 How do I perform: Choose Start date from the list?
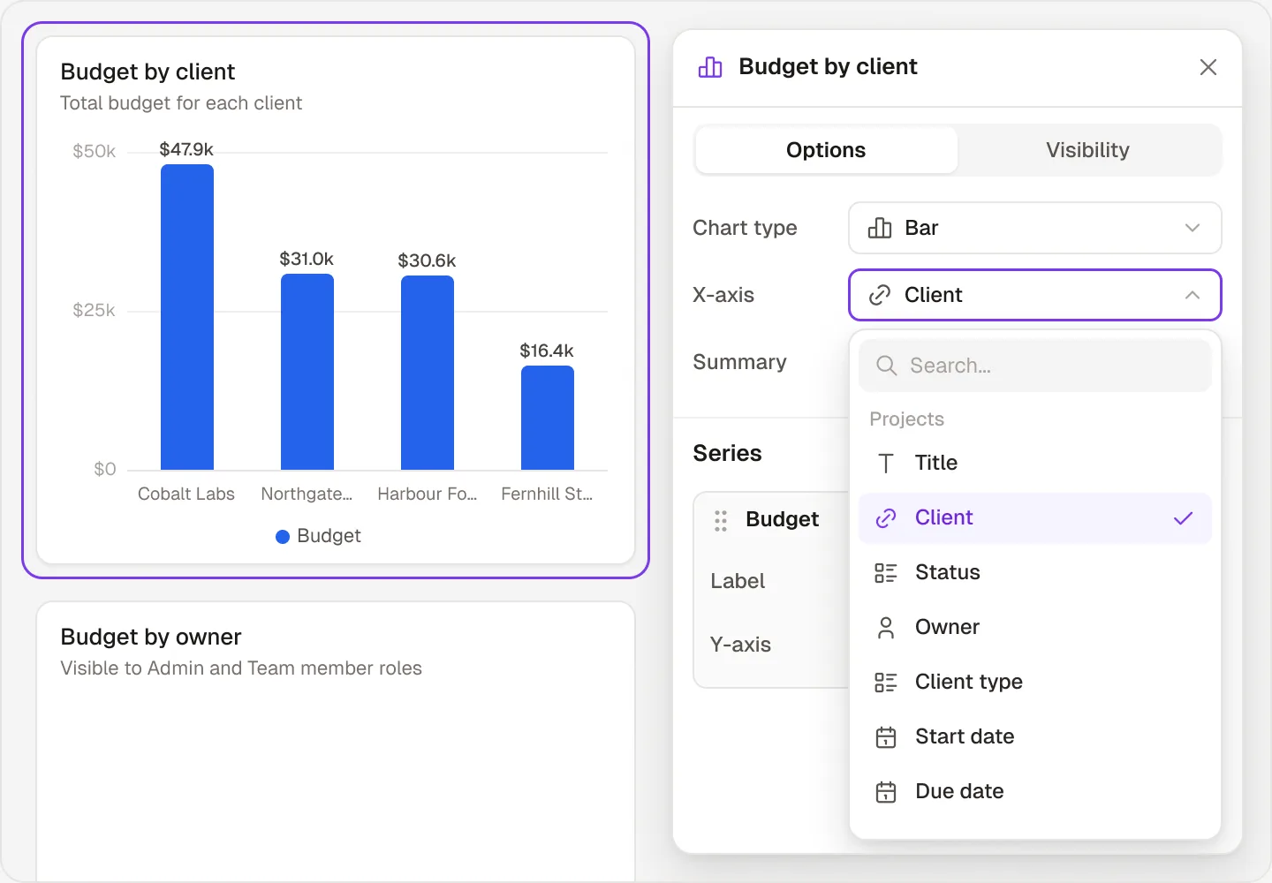point(1034,736)
